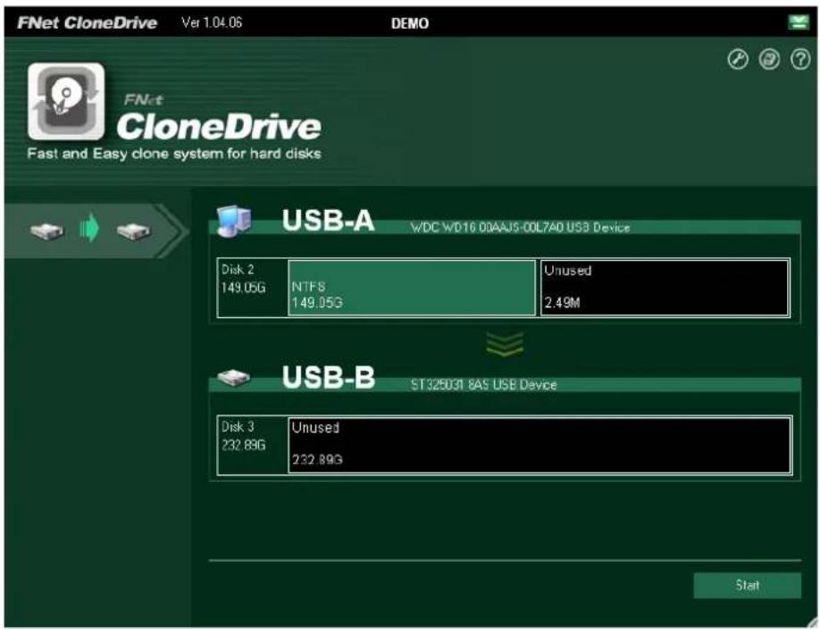Click the Disk 3 232.89G label
Viewport: 820px width, 629px height.
[x=244, y=436]
